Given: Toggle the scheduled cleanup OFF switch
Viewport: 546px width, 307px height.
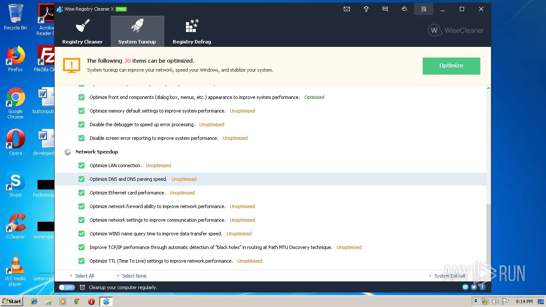Looking at the screenshot, I should coord(67,287).
